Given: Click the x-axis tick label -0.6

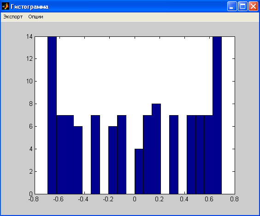Looking at the screenshot, I should tap(59, 199).
